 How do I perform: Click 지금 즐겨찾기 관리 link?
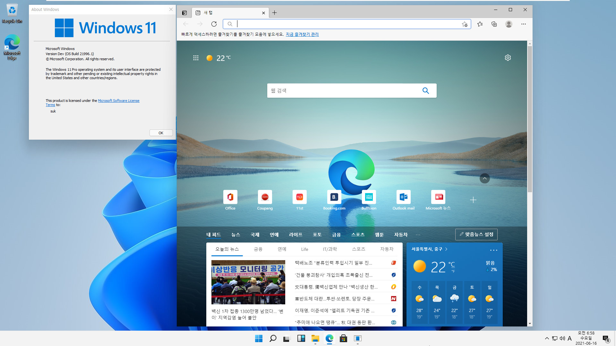point(302,34)
